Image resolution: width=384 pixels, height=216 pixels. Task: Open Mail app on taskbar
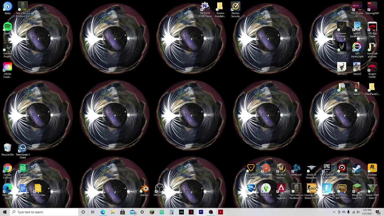click(x=132, y=212)
